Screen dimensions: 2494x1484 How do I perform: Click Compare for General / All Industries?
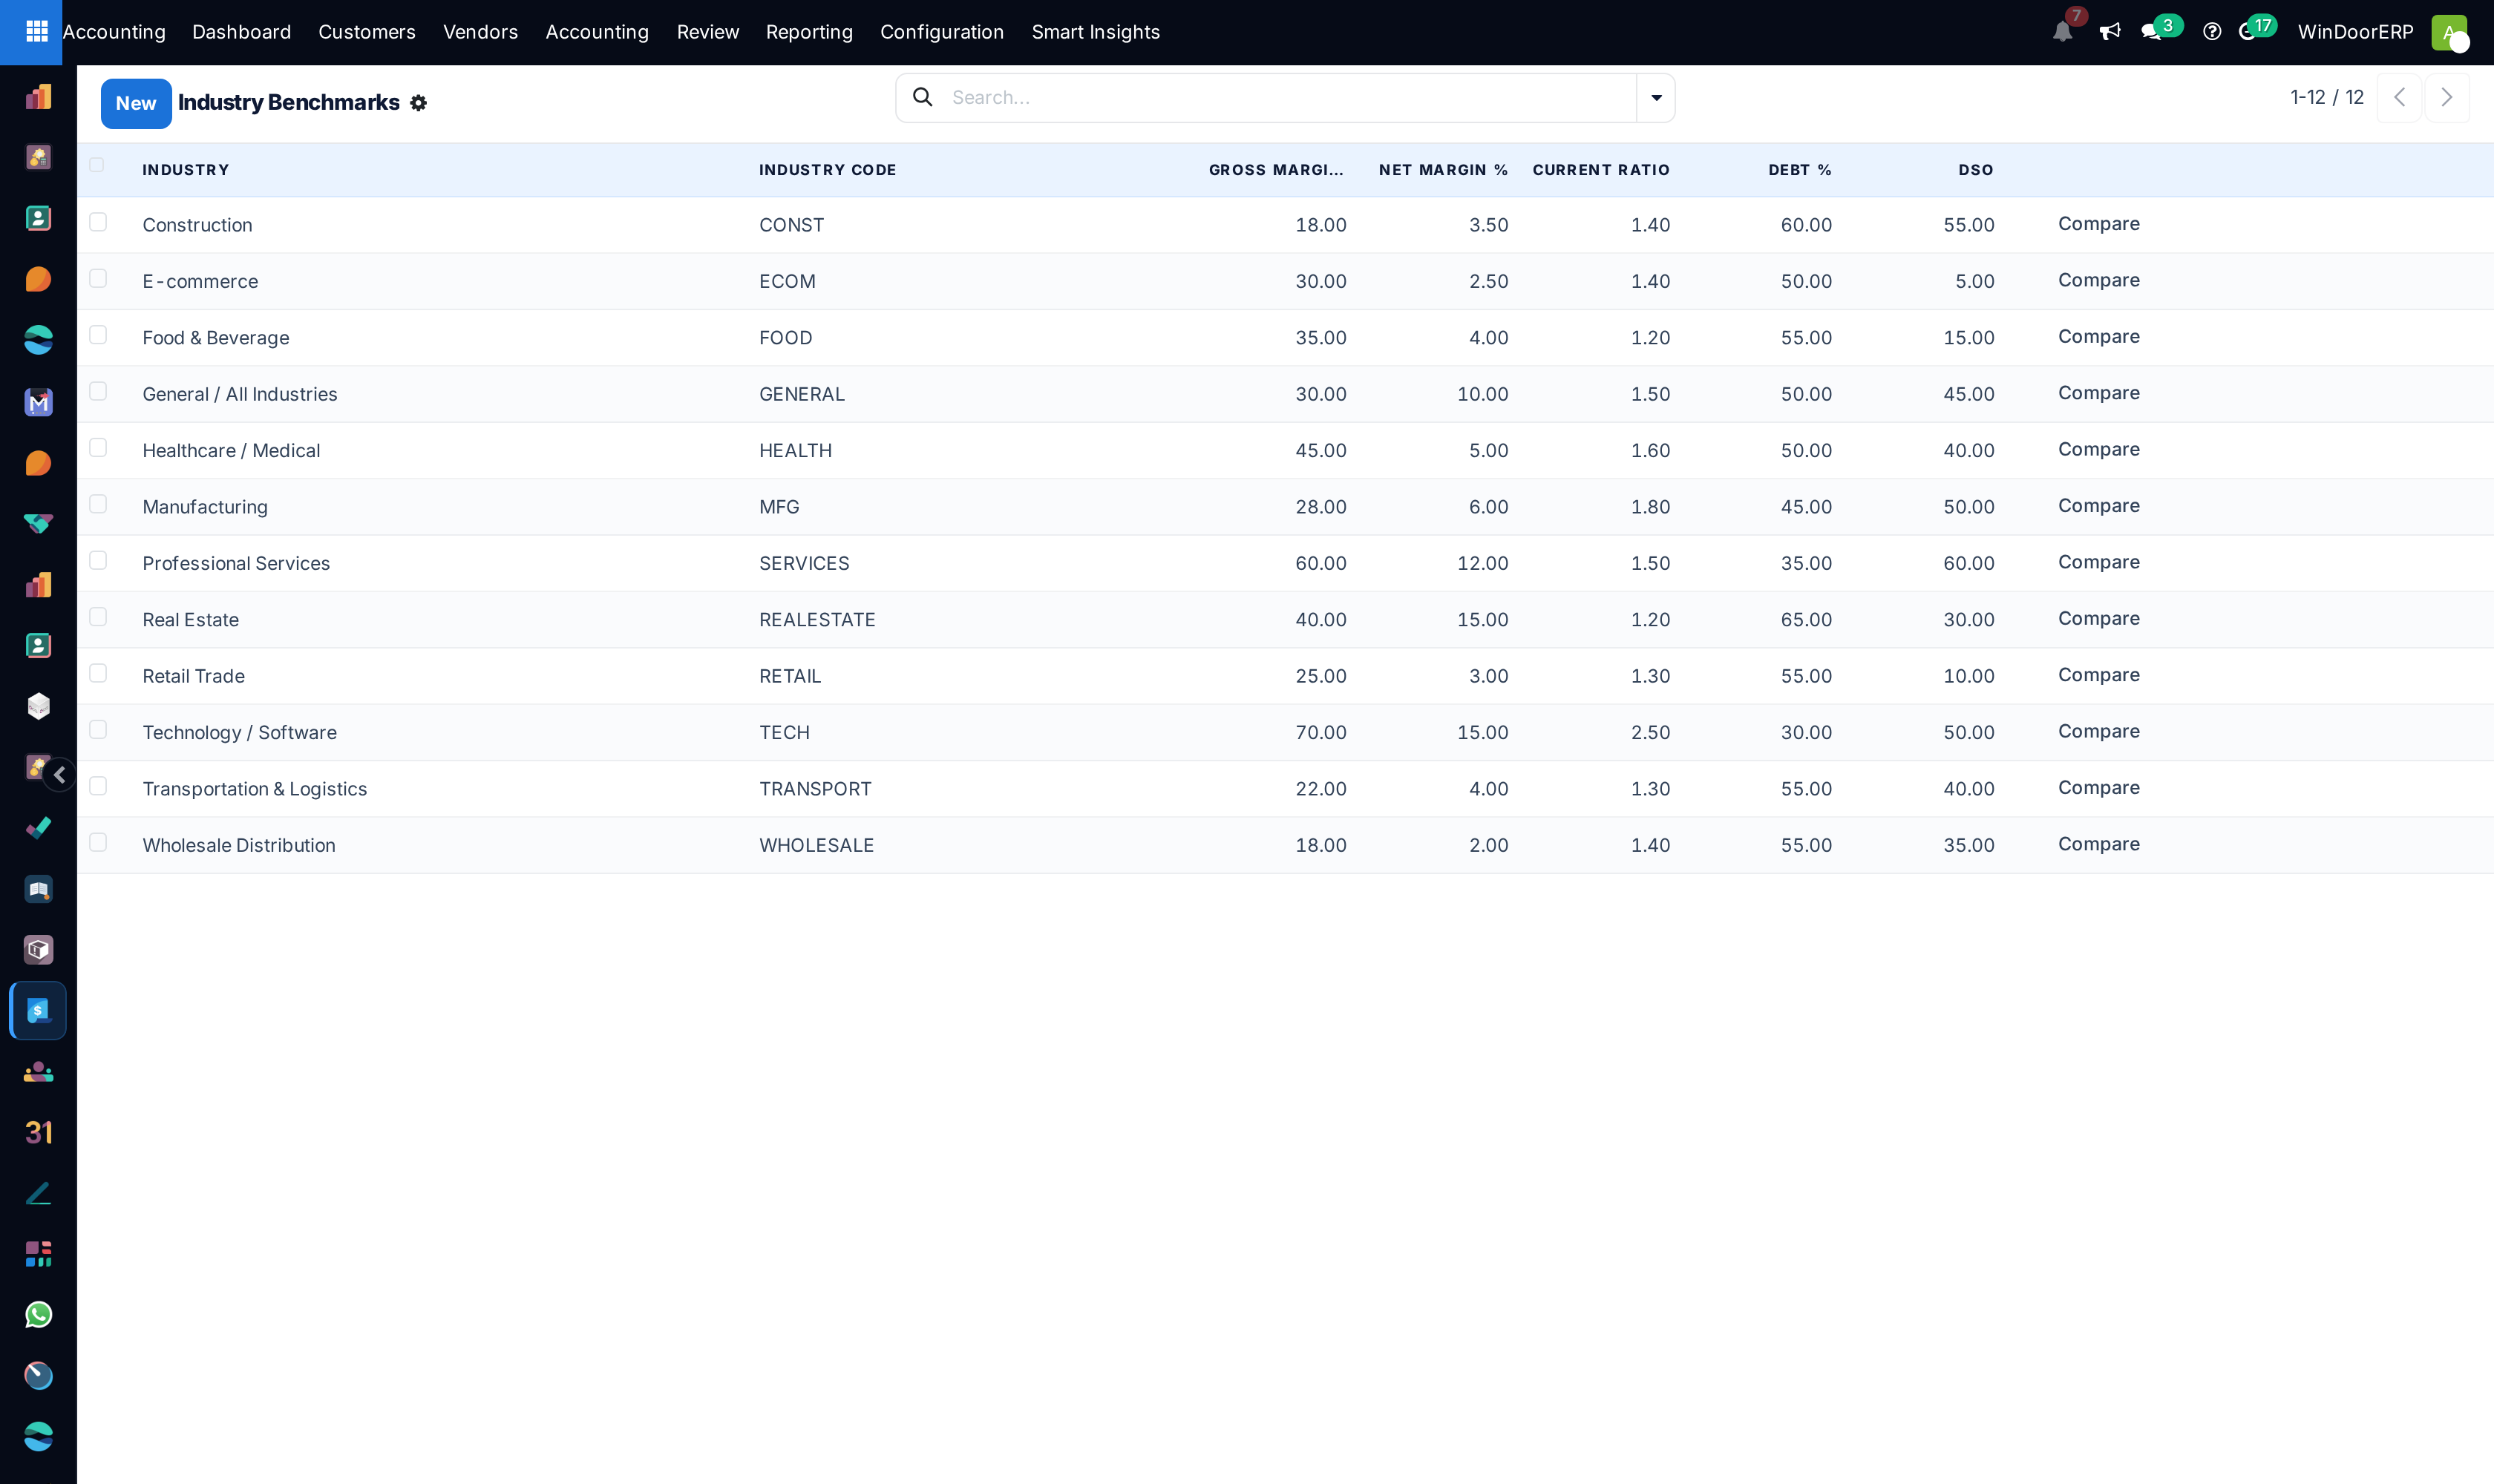(2099, 393)
